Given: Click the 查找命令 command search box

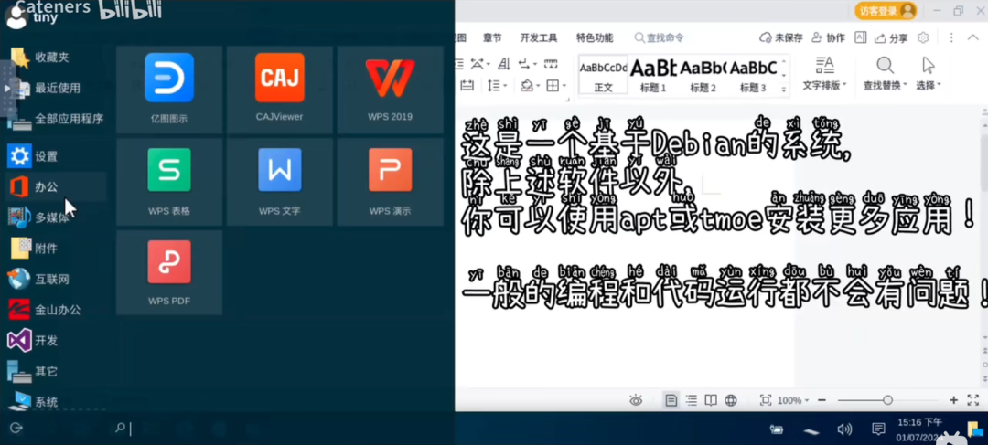Looking at the screenshot, I should tap(660, 37).
